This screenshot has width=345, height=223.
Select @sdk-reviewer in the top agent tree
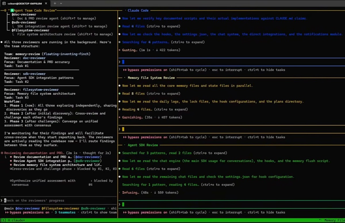point(24,22)
